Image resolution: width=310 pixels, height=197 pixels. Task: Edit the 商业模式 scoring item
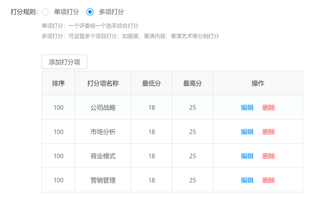click(x=247, y=156)
